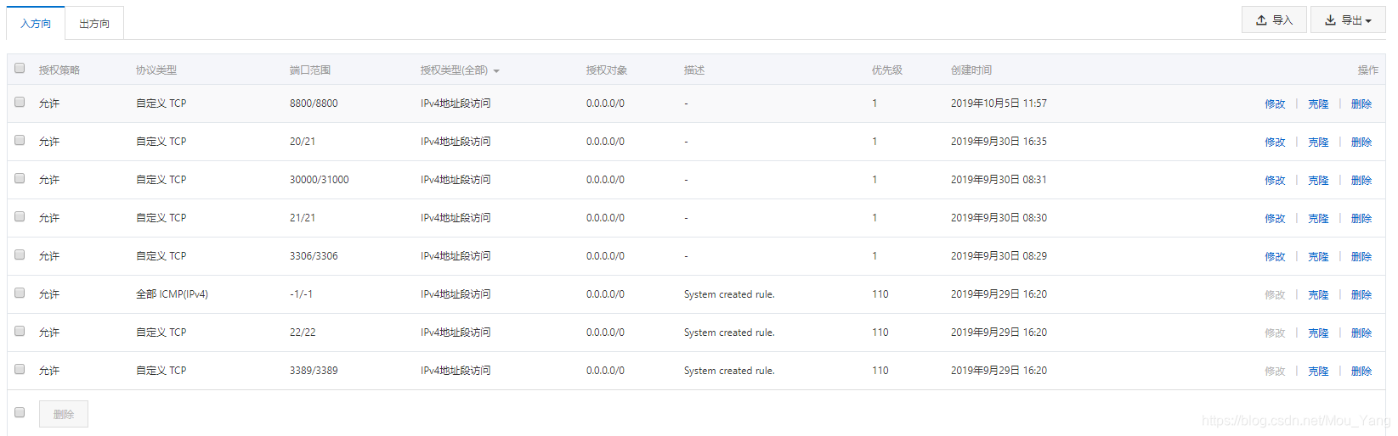Switch to the 出方向 tab
The image size is (1398, 436).
94,24
